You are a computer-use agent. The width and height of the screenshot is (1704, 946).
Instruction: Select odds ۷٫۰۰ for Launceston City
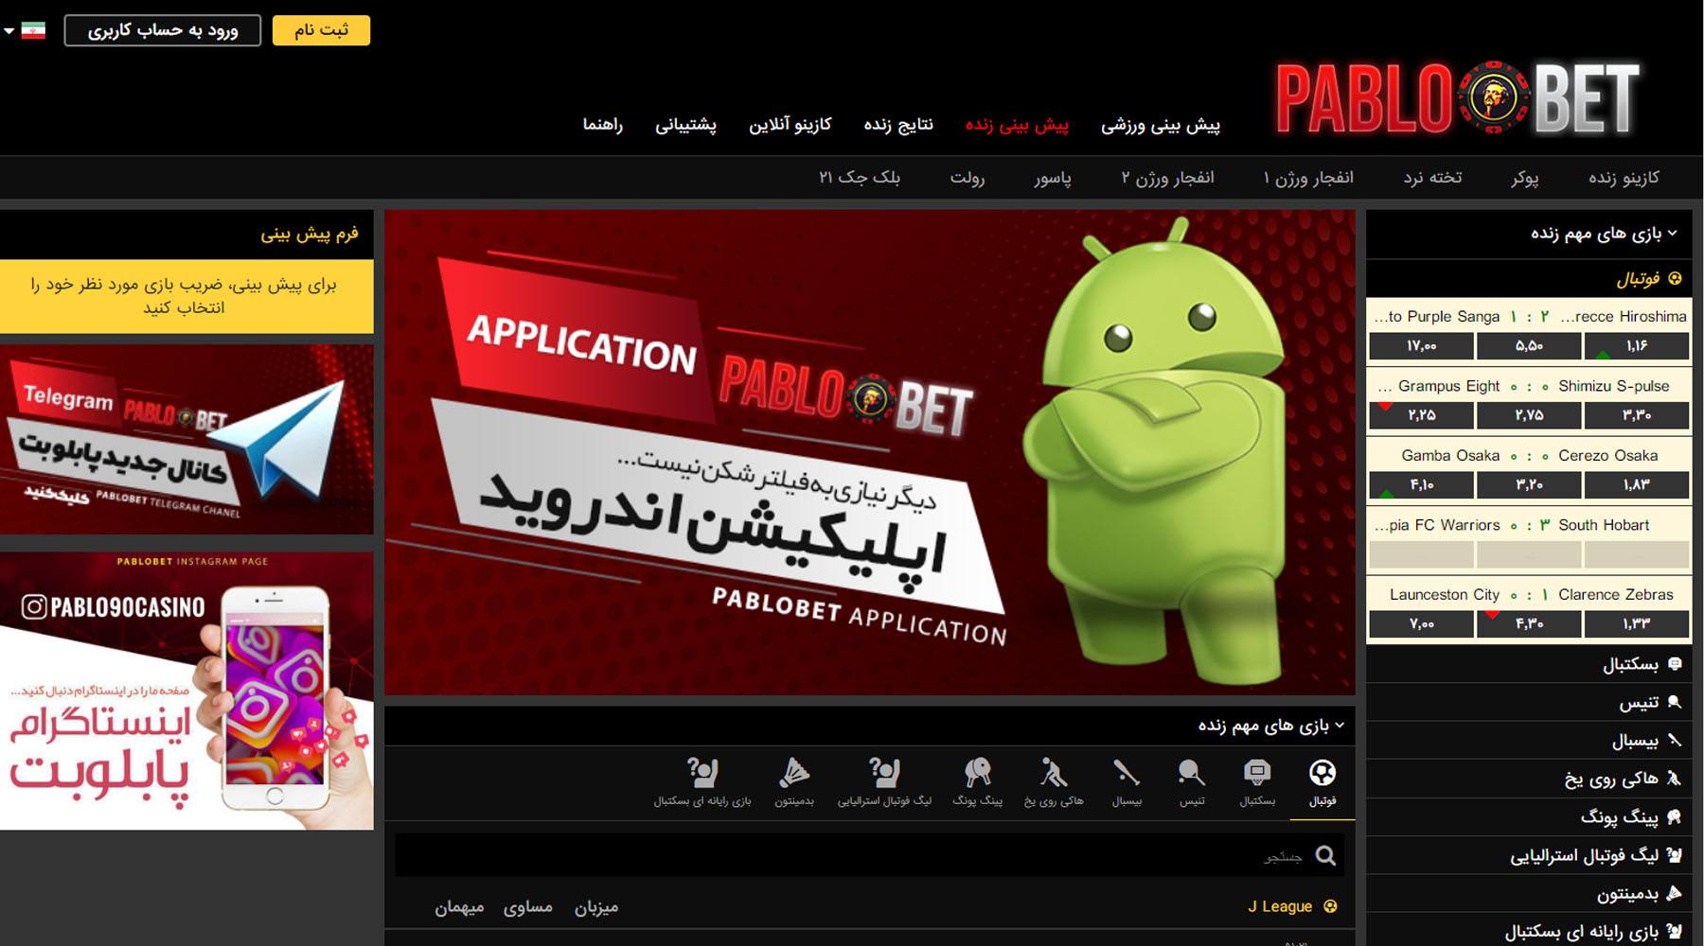pyautogui.click(x=1421, y=624)
